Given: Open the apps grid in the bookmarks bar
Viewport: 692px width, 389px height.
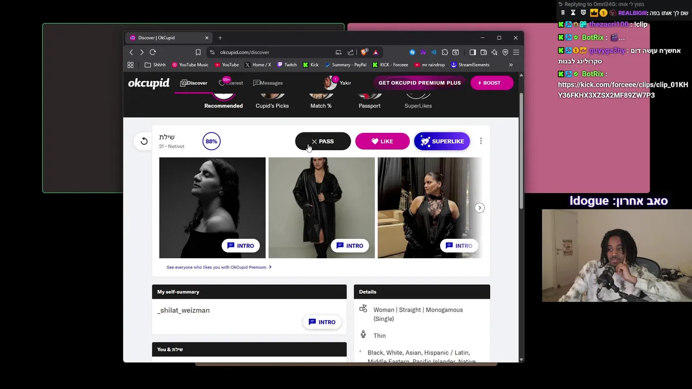Looking at the screenshot, I should click(x=130, y=65).
